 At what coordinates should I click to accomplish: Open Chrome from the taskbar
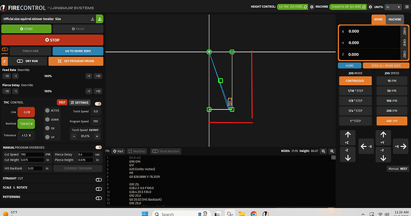(254, 214)
